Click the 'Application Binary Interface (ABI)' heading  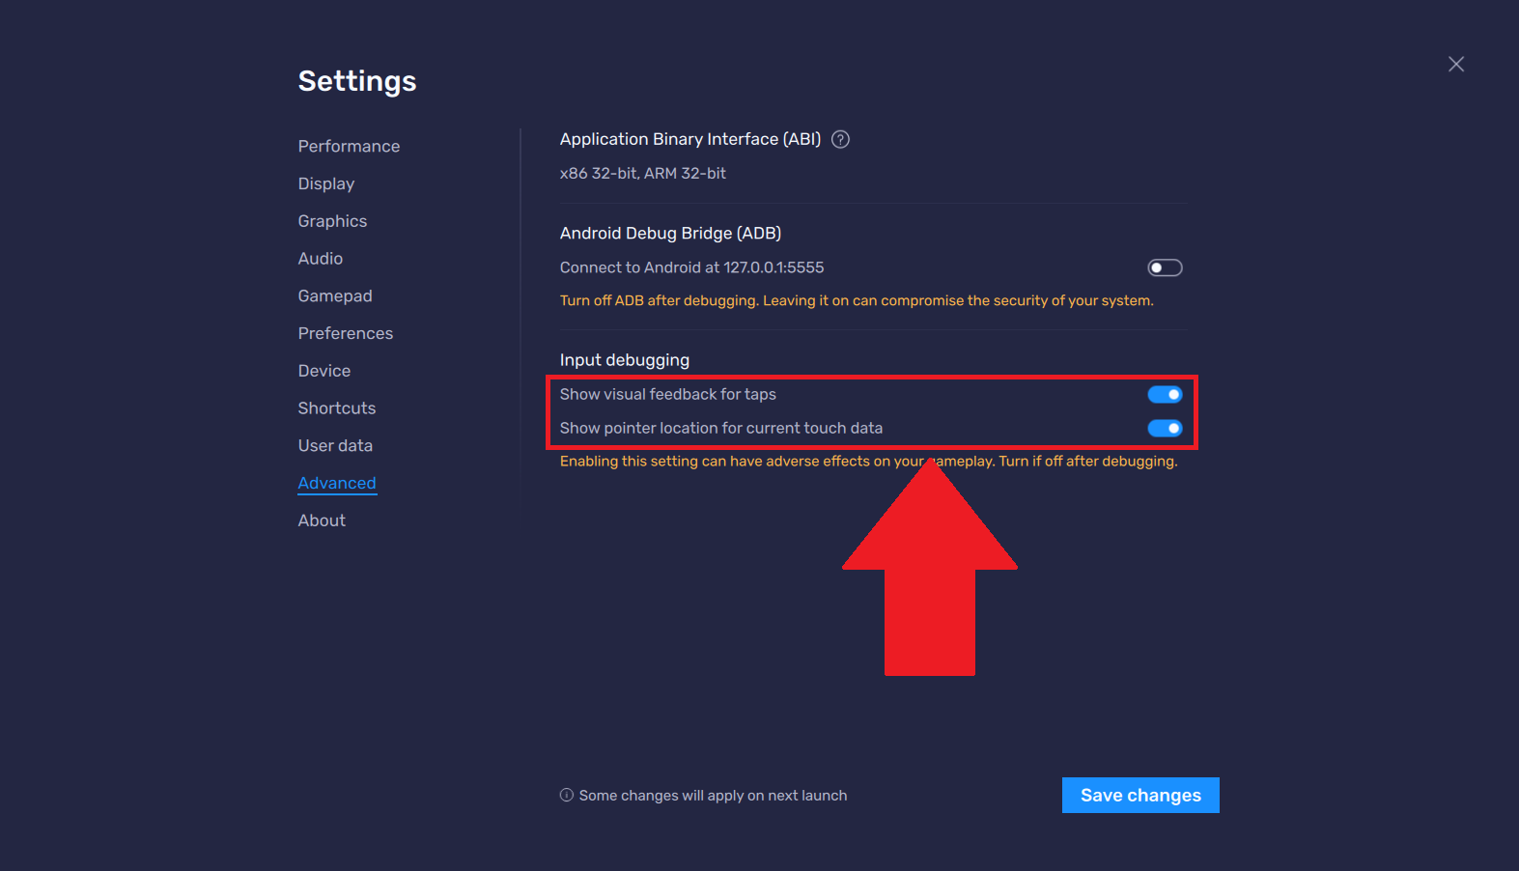[690, 139]
